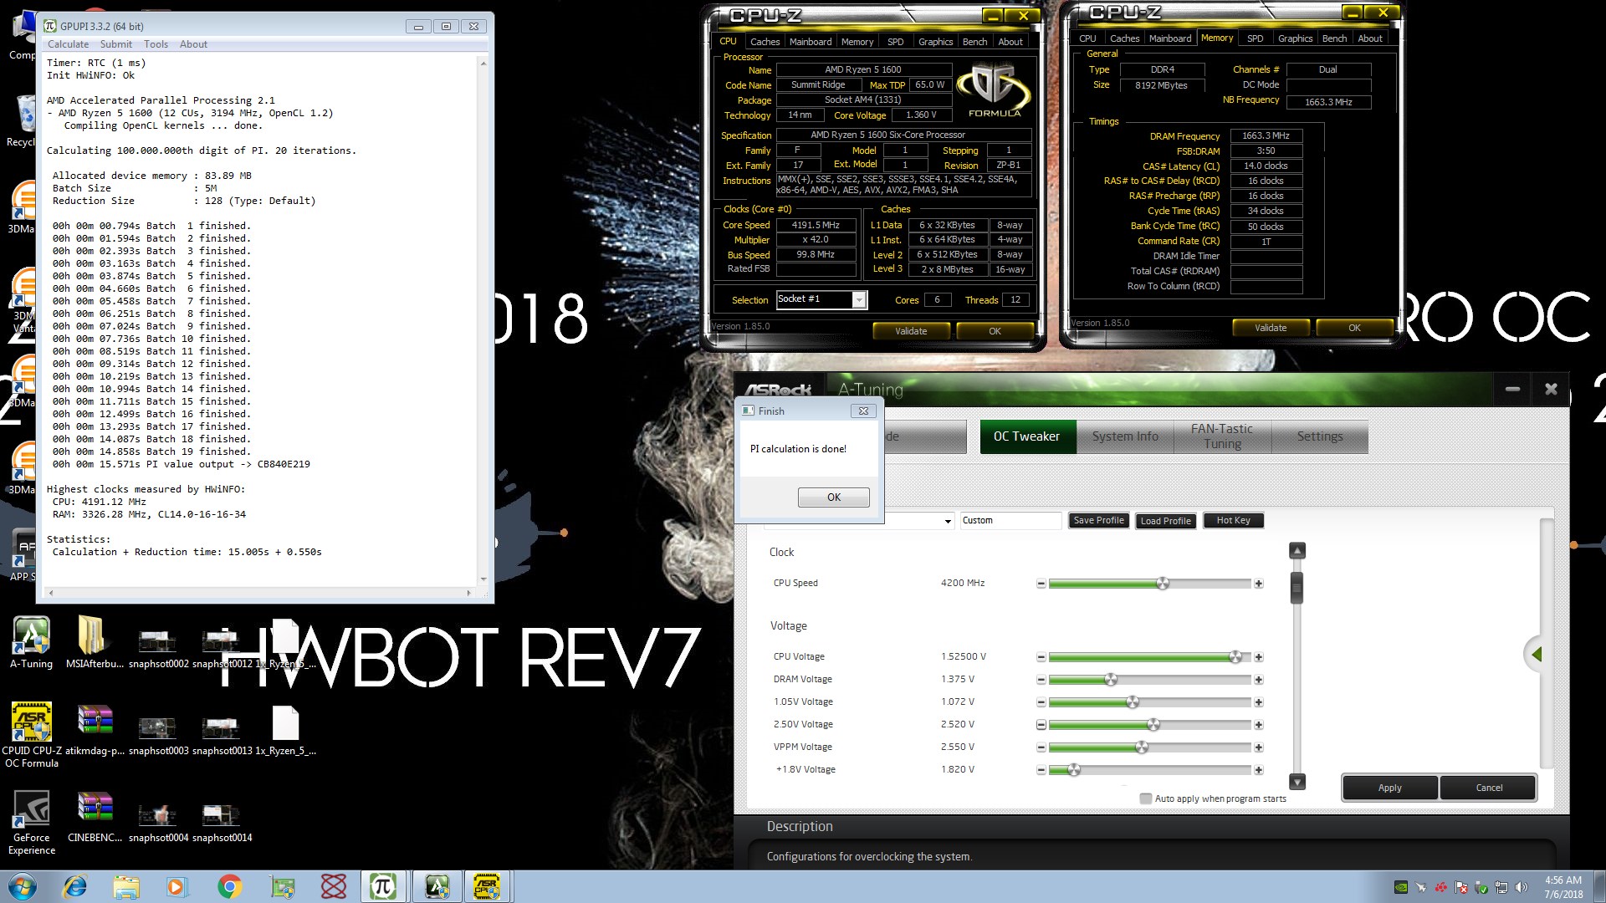Decrease +1.8V Voltage with minus button
The image size is (1606, 903).
coord(1041,770)
